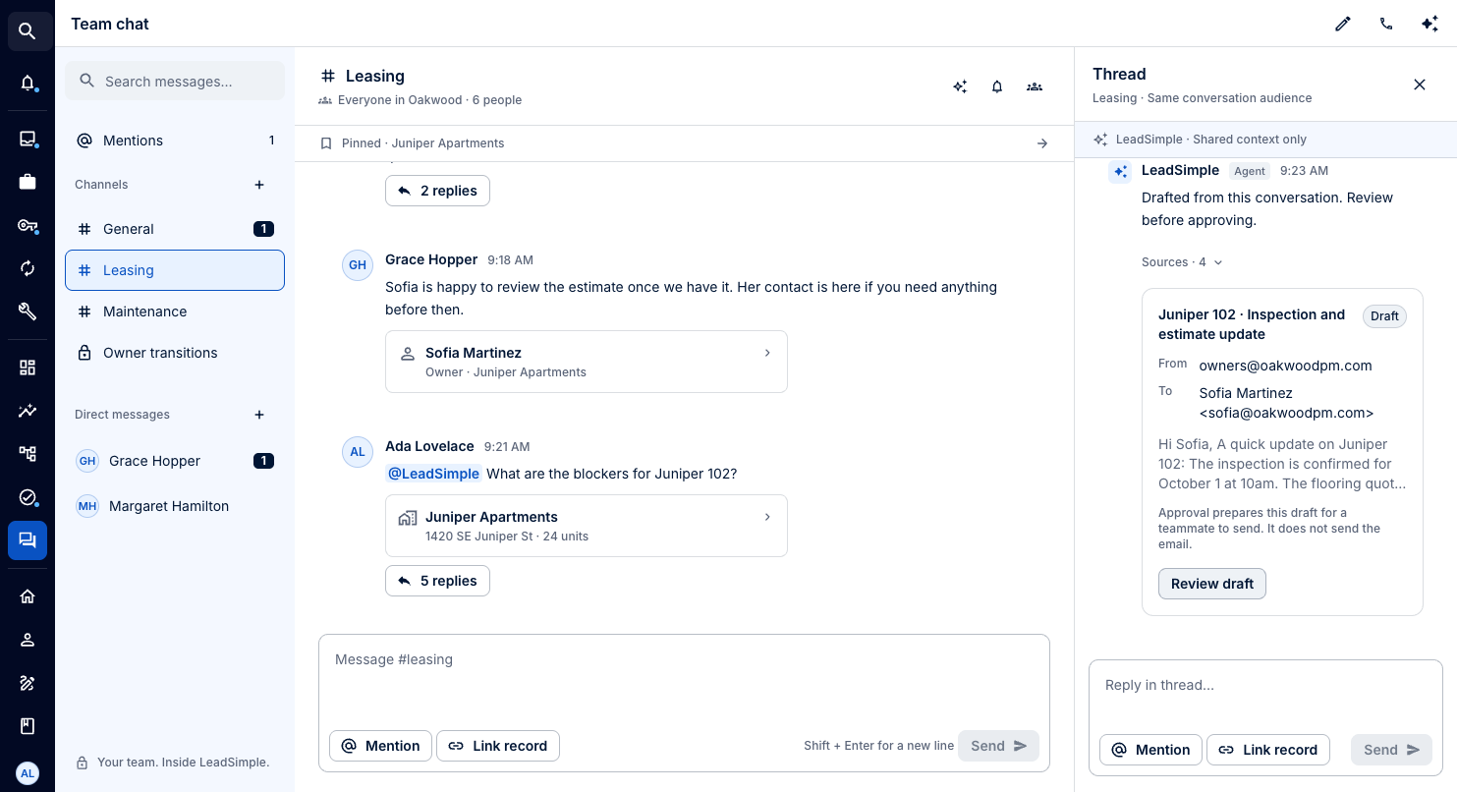The image size is (1457, 792).
Task: Click Mention button in #leasing composer
Action: [x=381, y=746]
